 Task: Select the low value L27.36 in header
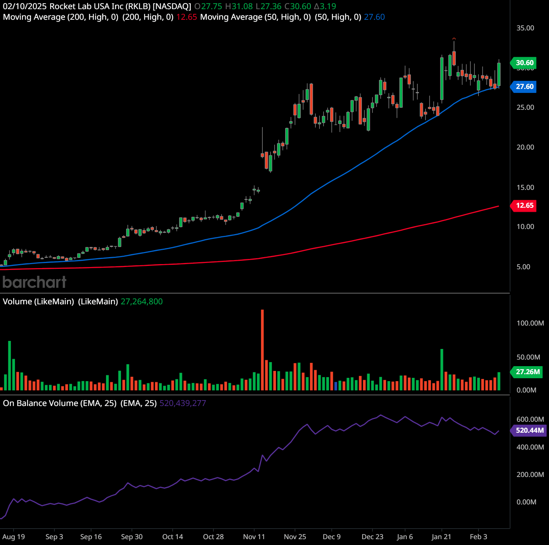pyautogui.click(x=269, y=6)
